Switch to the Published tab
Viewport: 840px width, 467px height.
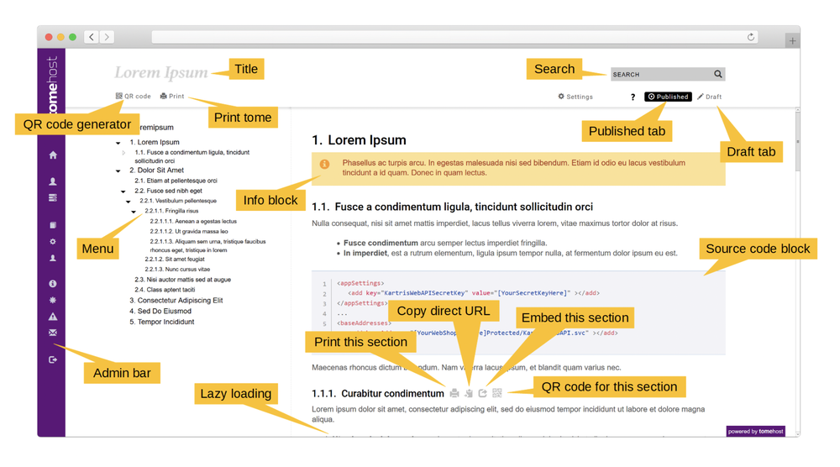pos(668,97)
